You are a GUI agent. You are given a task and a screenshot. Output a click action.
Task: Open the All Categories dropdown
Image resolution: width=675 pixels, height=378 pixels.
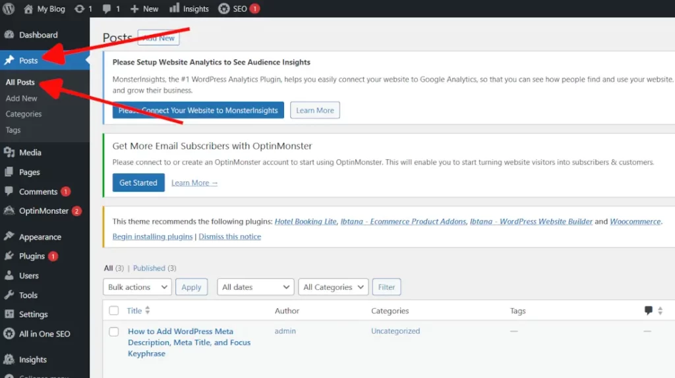[333, 287]
